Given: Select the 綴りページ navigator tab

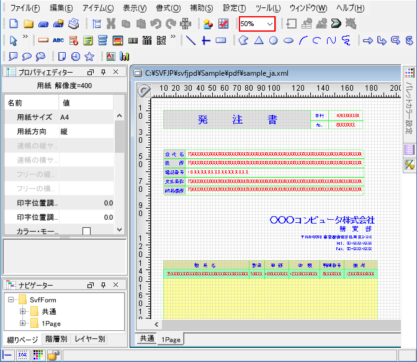Looking at the screenshot, I should point(22,340).
